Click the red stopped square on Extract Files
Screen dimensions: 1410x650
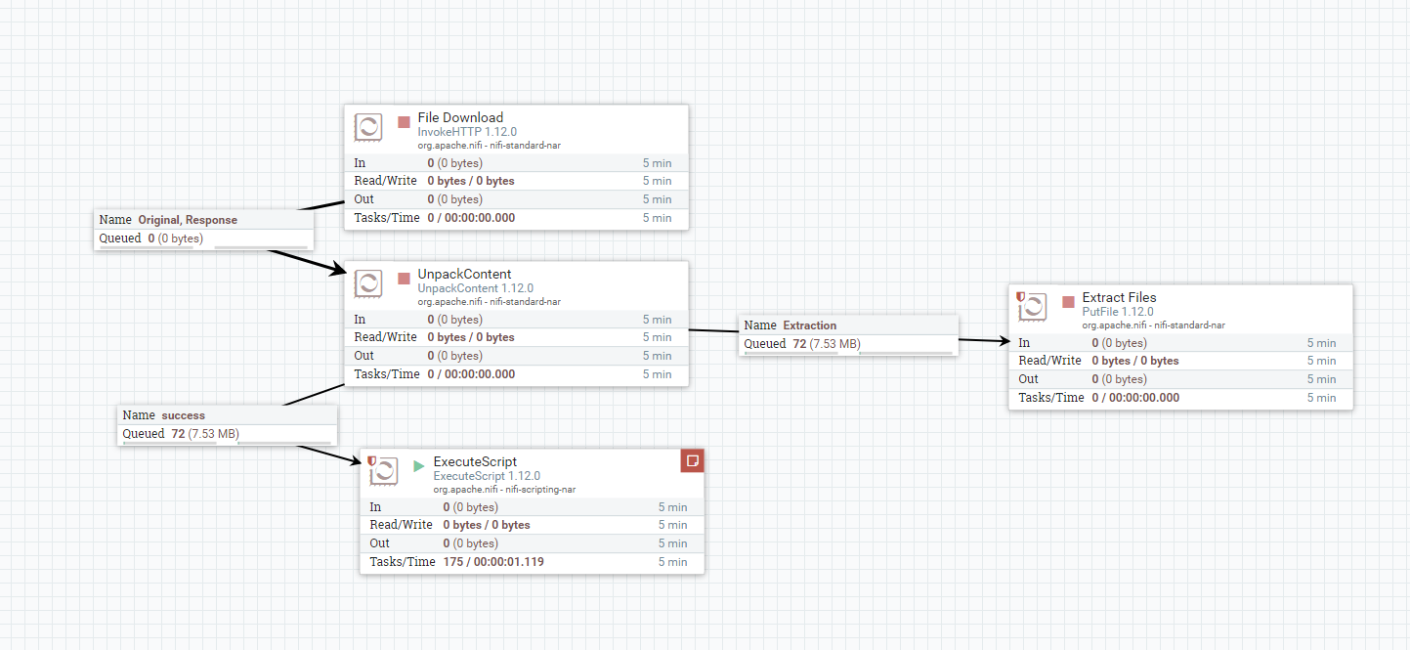(x=1068, y=302)
